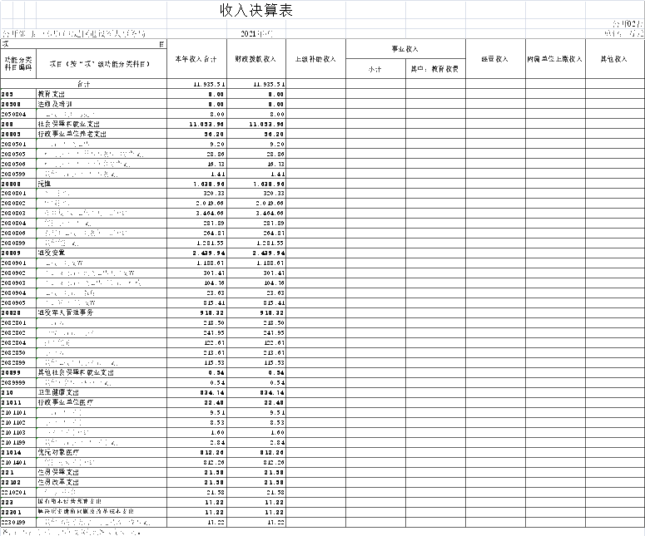Select 2,019.66 under 本年收入合计
The height and width of the screenshot is (536, 645).
coord(196,204)
